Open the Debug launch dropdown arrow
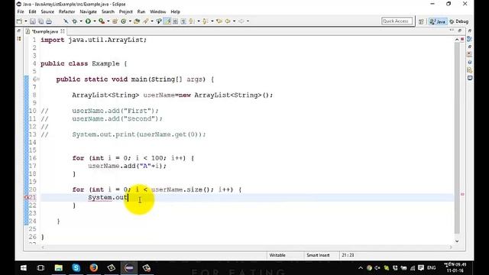Screen dimensions: 489x275 coord(81,21)
